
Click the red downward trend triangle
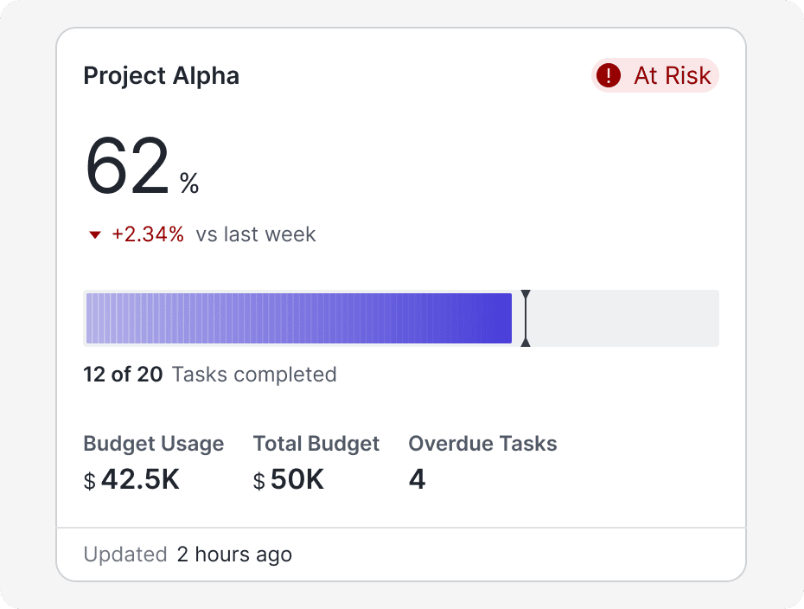coord(95,234)
